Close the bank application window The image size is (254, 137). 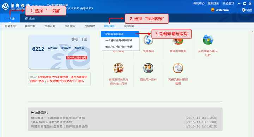(250, 4)
